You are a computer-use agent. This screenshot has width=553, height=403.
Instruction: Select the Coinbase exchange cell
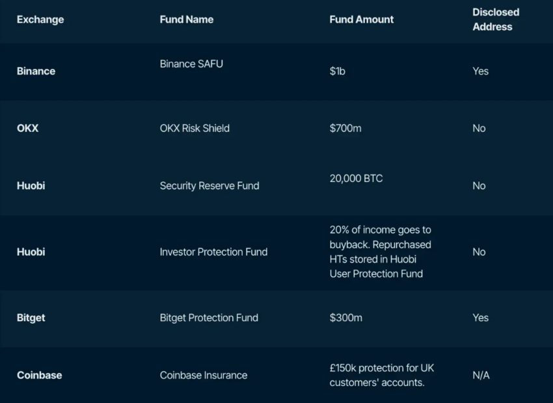pyautogui.click(x=40, y=375)
